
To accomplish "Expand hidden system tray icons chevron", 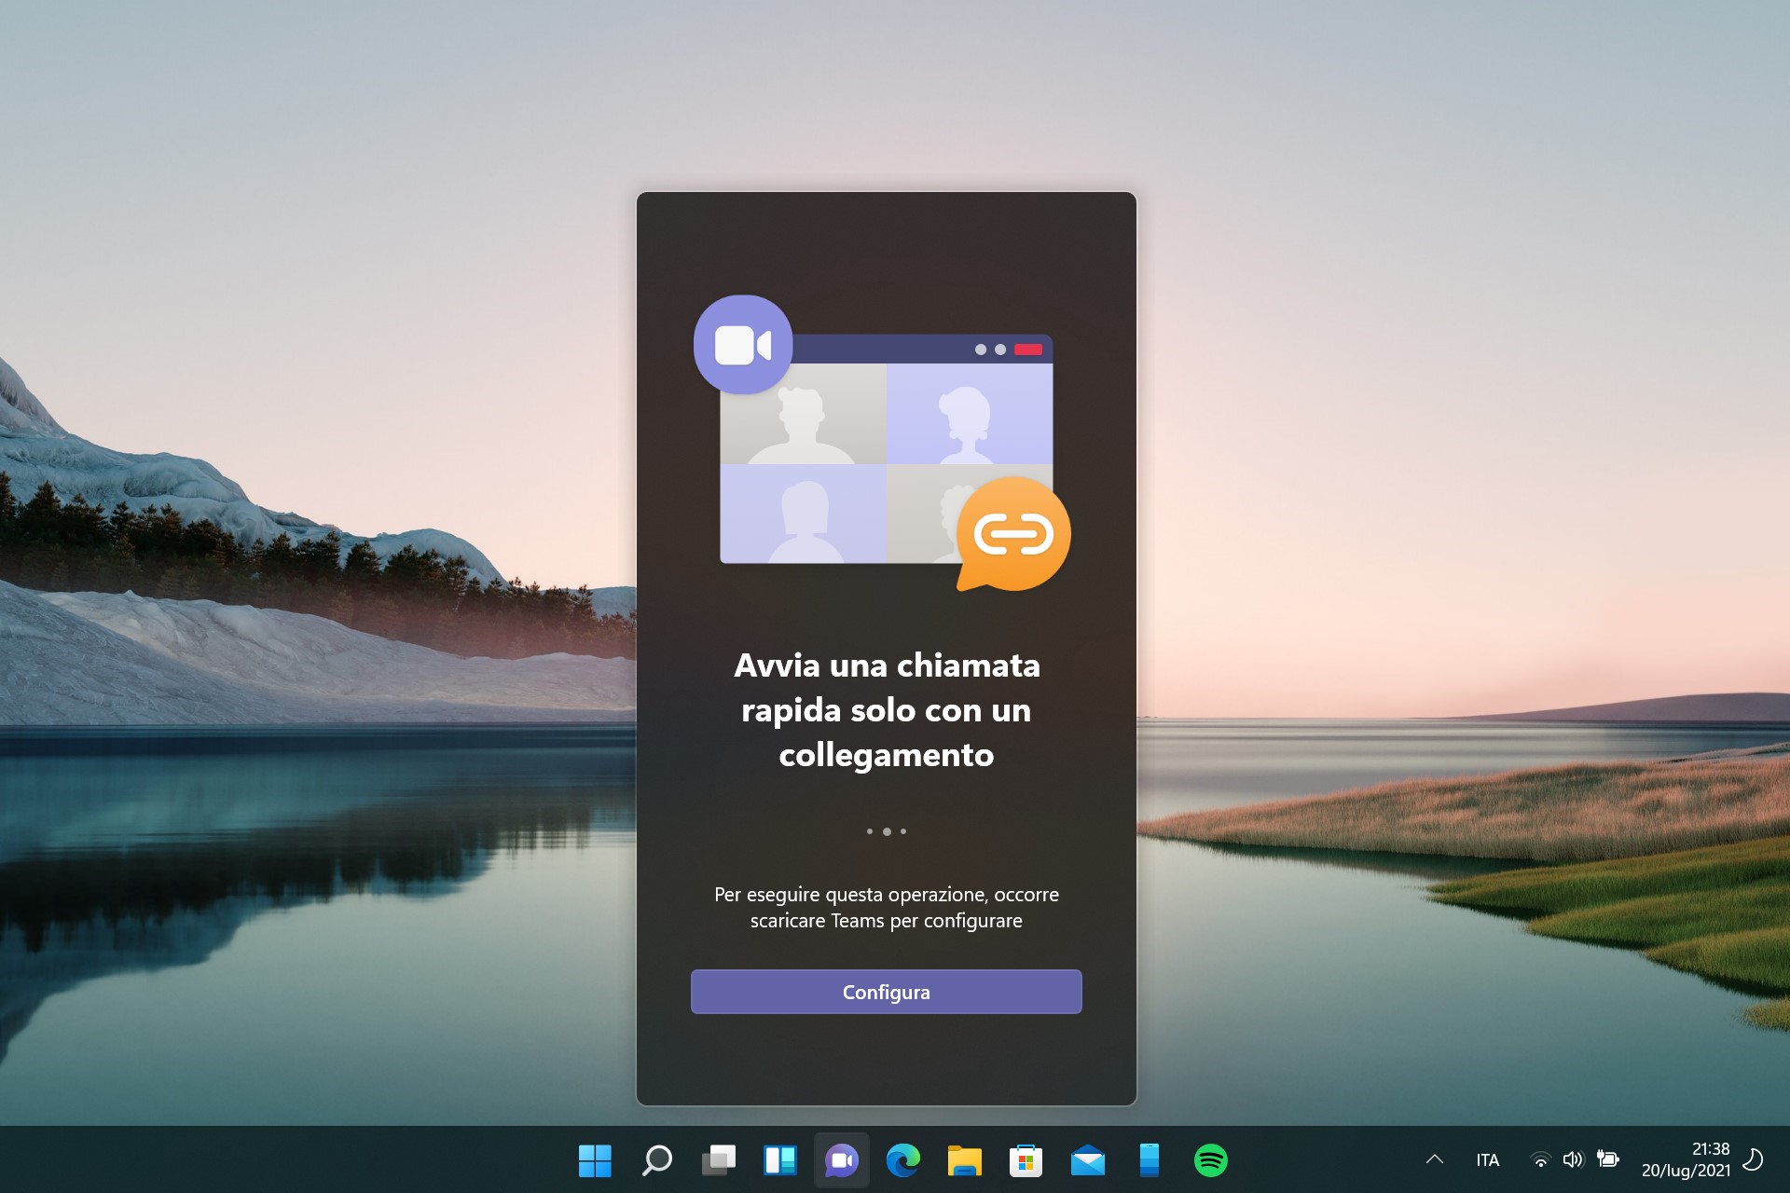I will (x=1435, y=1159).
